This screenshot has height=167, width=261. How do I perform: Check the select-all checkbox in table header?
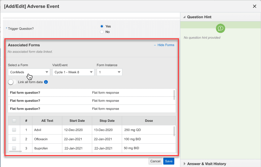coord(14,121)
